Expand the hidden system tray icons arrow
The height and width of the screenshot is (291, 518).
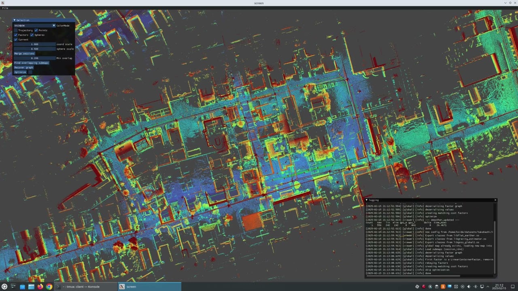pyautogui.click(x=488, y=287)
